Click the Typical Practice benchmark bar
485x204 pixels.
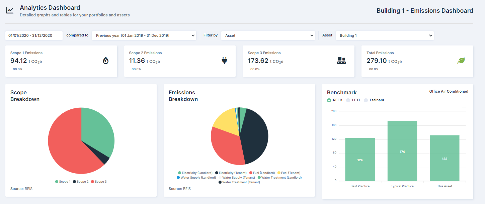point(402,151)
